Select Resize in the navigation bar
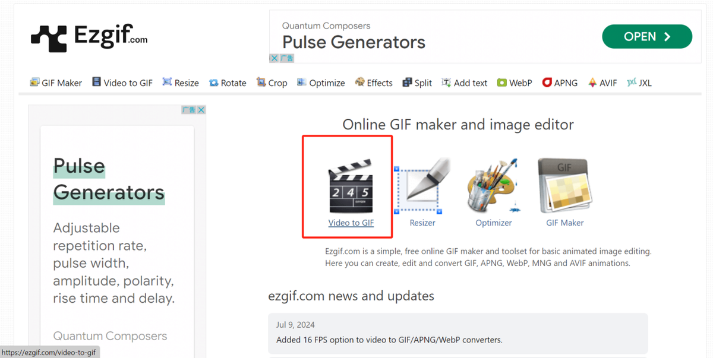713x358 pixels. (181, 83)
